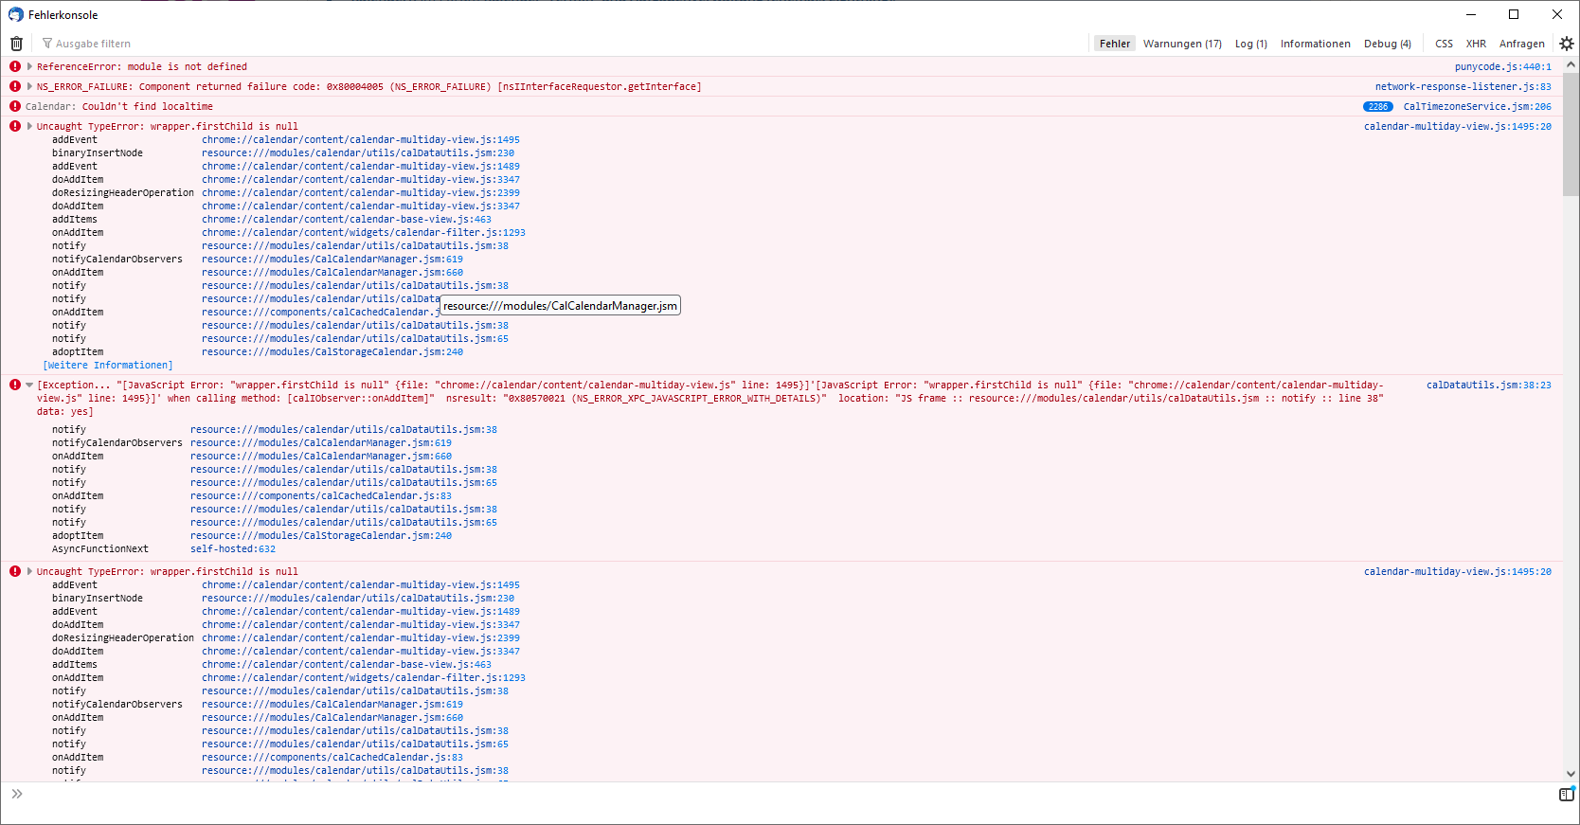Open console settings gear icon
The image size is (1580, 825).
[x=1567, y=44]
